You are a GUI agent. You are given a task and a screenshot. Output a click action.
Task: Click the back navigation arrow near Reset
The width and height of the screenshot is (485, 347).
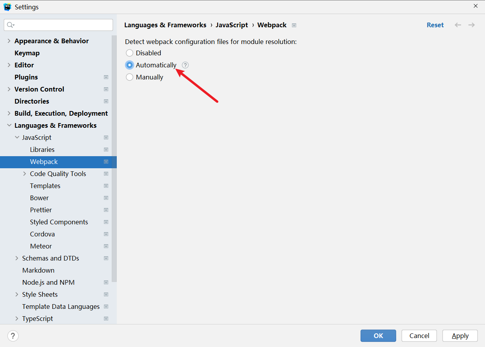point(458,25)
